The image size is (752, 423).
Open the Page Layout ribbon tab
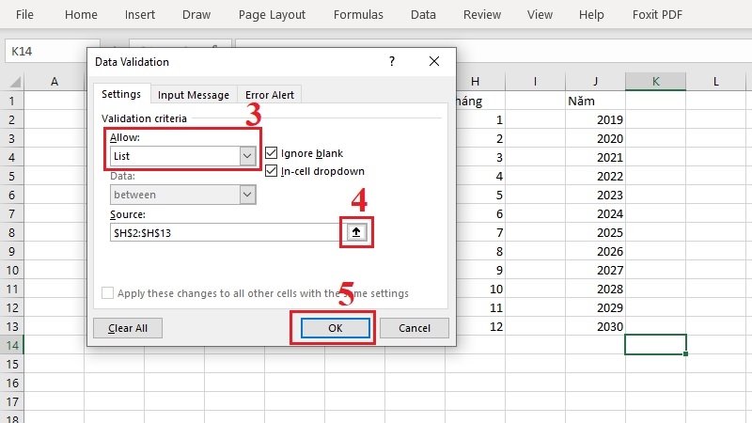pos(272,15)
